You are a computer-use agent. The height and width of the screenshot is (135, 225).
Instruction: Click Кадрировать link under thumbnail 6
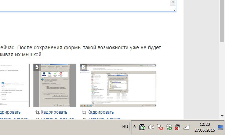click(101, 112)
